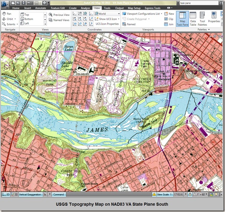The image size is (225, 212).
Task: Switch to the Annotate ribbon tab
Action: (41, 8)
